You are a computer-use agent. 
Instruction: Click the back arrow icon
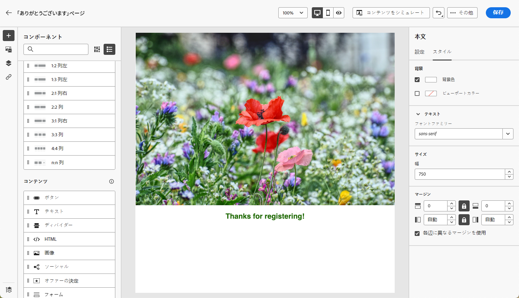(9, 13)
